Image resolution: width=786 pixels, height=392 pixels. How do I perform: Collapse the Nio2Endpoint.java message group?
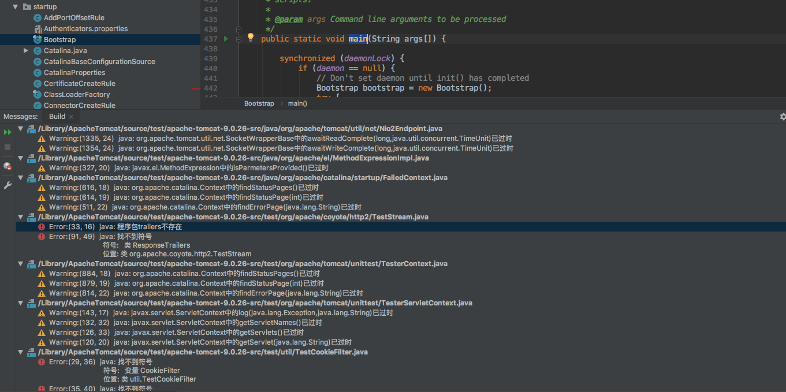coord(21,129)
